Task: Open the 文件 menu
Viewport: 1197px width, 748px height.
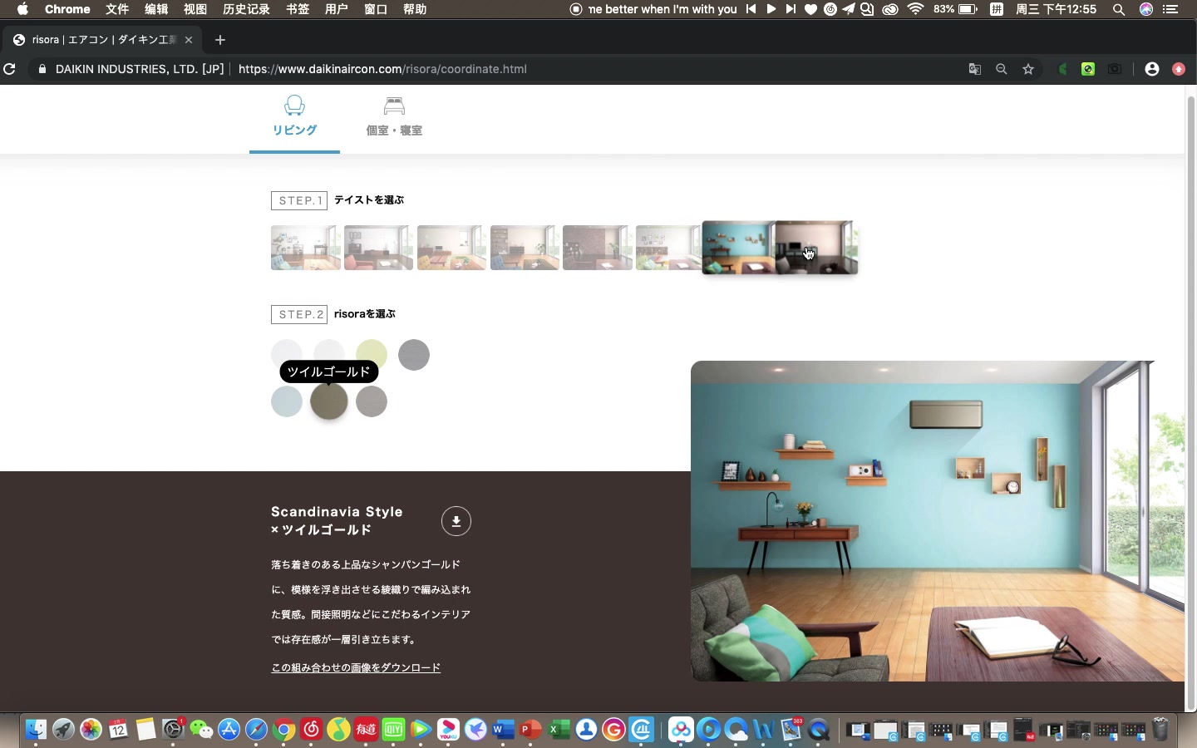Action: pyautogui.click(x=117, y=9)
